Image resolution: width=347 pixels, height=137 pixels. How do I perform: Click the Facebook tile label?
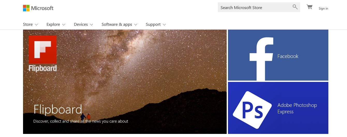click(x=288, y=56)
